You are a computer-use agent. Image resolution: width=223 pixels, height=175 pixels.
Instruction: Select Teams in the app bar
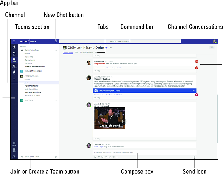(x=14, y=60)
